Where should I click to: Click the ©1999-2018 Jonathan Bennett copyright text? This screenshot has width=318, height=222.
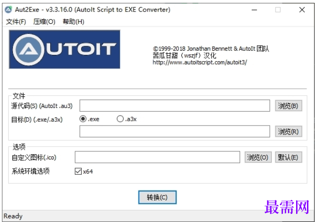[x=211, y=49]
